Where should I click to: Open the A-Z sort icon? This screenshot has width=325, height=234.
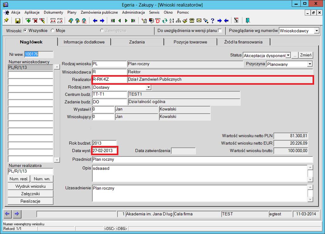(x=171, y=21)
